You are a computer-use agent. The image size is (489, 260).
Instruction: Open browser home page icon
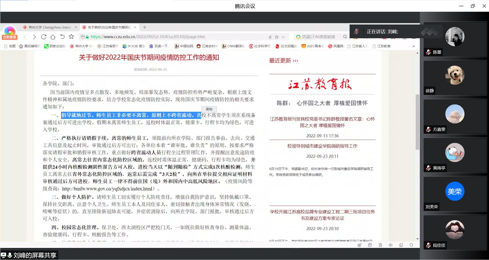[53, 37]
